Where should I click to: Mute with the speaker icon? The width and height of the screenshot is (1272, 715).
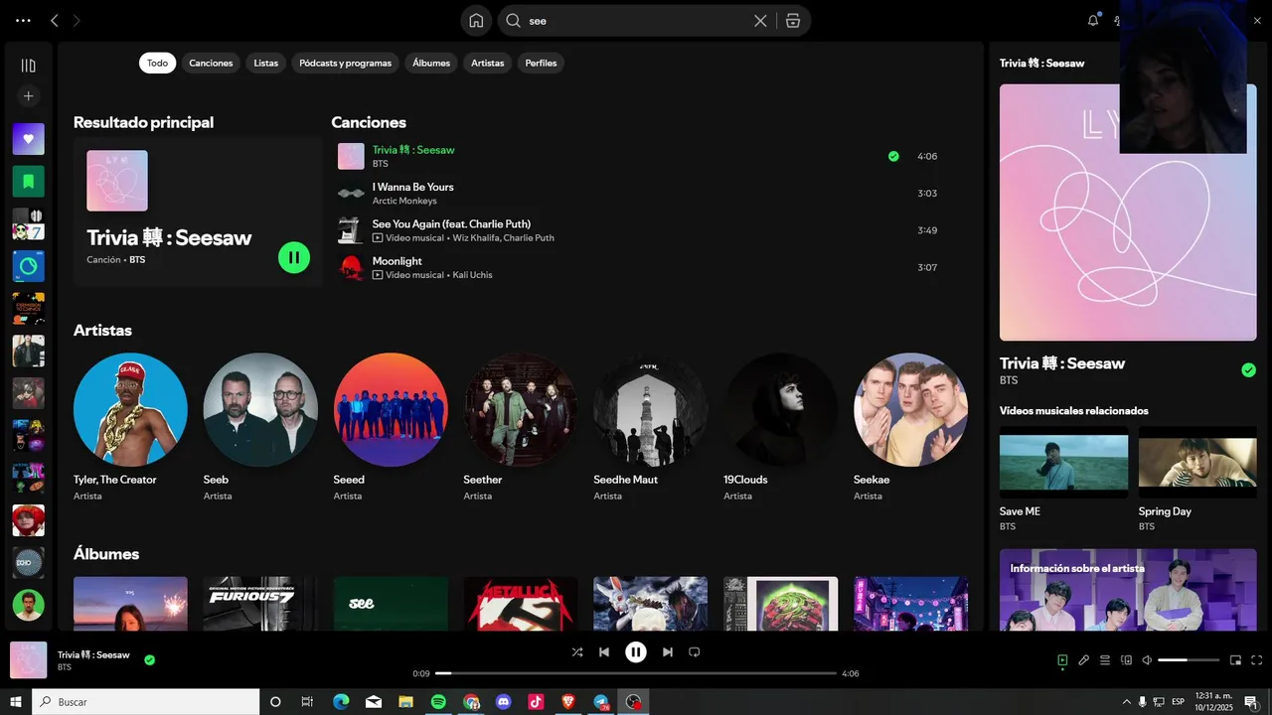(x=1147, y=660)
